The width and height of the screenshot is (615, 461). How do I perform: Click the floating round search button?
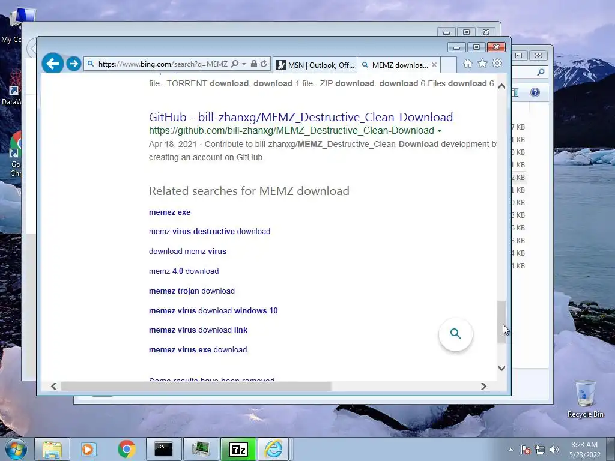pos(455,334)
